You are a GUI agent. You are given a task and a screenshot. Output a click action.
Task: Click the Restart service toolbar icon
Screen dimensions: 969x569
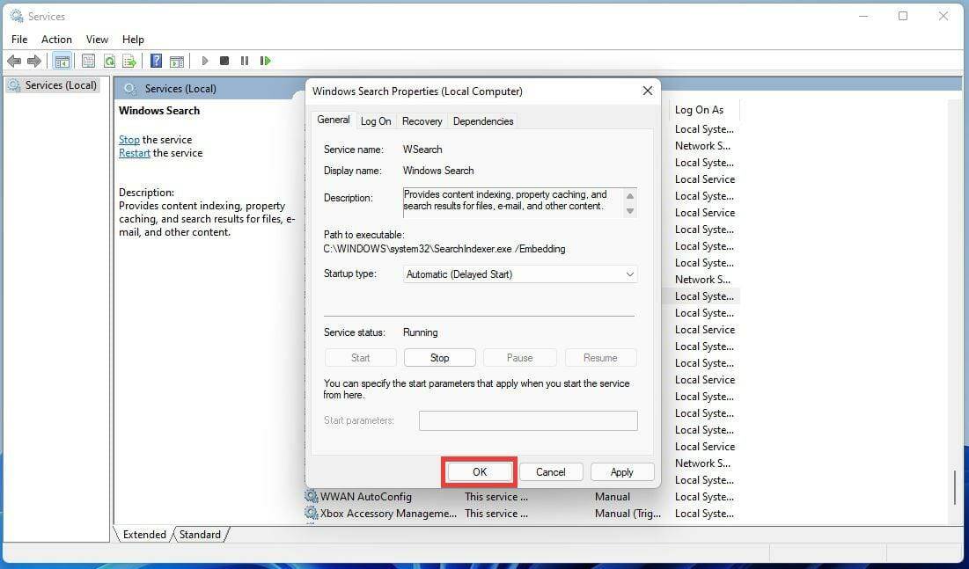click(266, 61)
